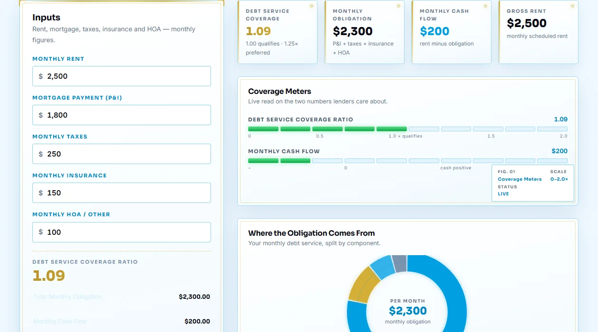Click into Monthly HOA / Other field
Screen dimensions: 598x332
(x=121, y=232)
